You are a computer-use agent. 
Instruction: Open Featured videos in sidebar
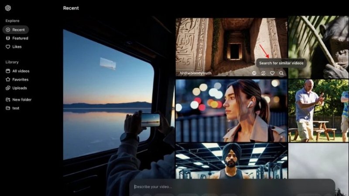(x=20, y=38)
